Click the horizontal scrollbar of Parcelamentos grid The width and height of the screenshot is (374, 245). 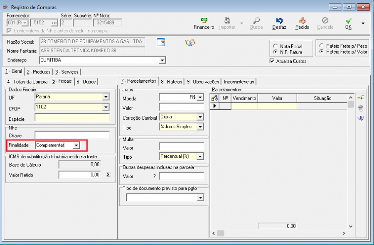coord(283,233)
